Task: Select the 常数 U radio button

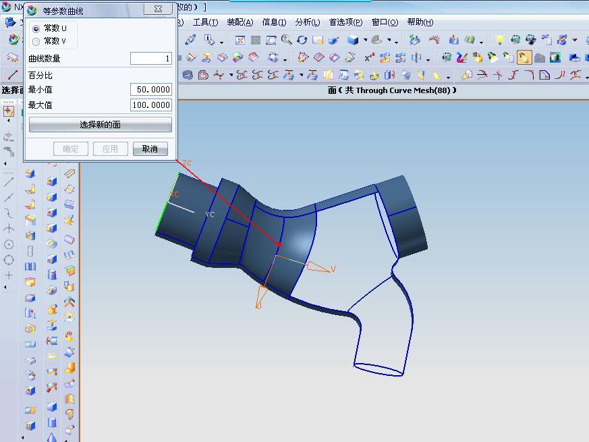Action: click(36, 28)
